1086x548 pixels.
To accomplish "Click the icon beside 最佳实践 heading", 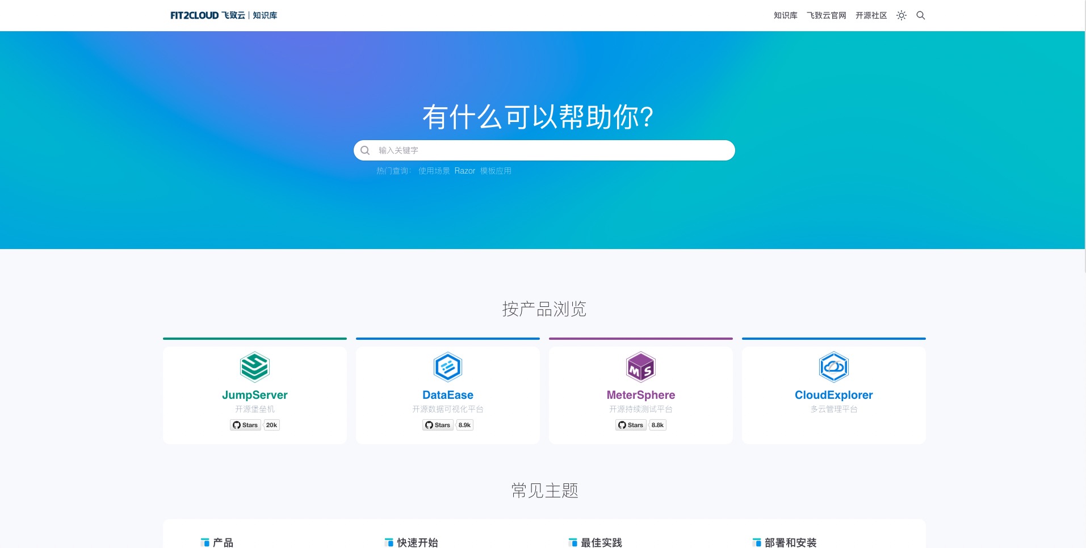I will click(573, 543).
